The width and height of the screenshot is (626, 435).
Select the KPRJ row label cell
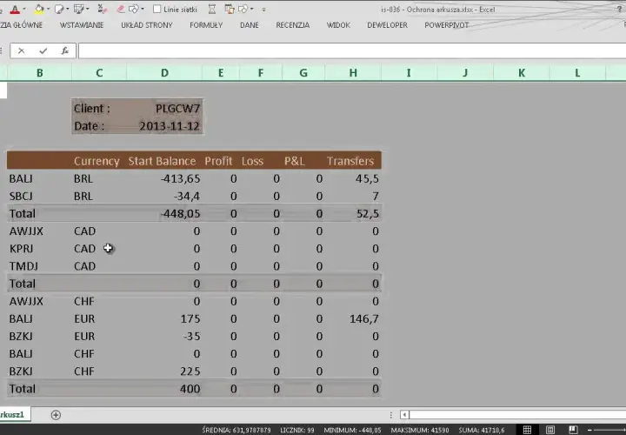coord(39,249)
